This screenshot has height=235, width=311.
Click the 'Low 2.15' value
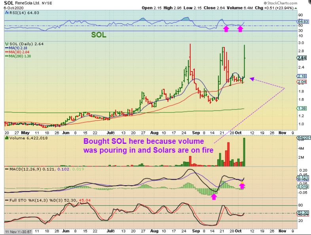[x=192, y=8]
